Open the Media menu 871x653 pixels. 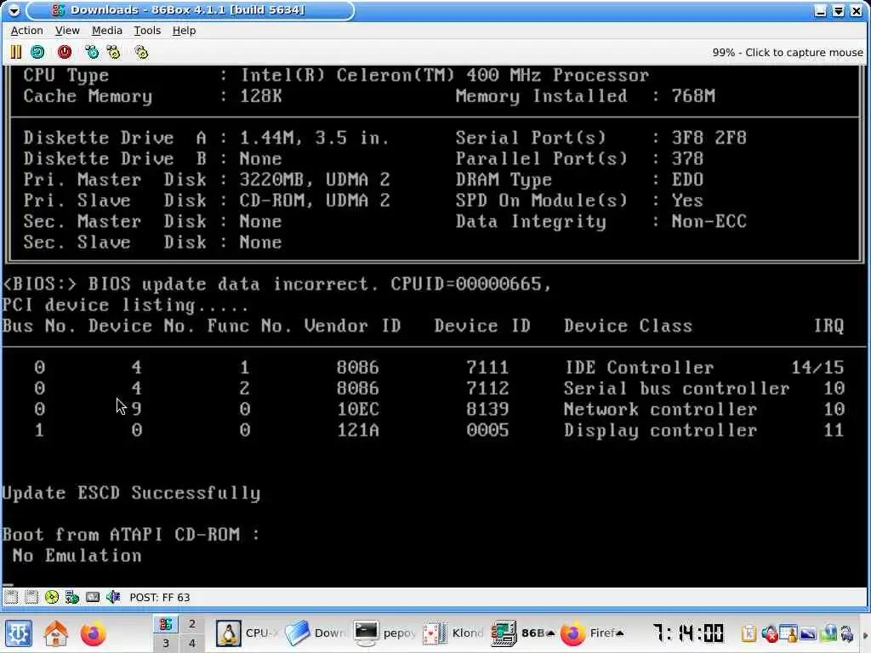click(x=106, y=31)
